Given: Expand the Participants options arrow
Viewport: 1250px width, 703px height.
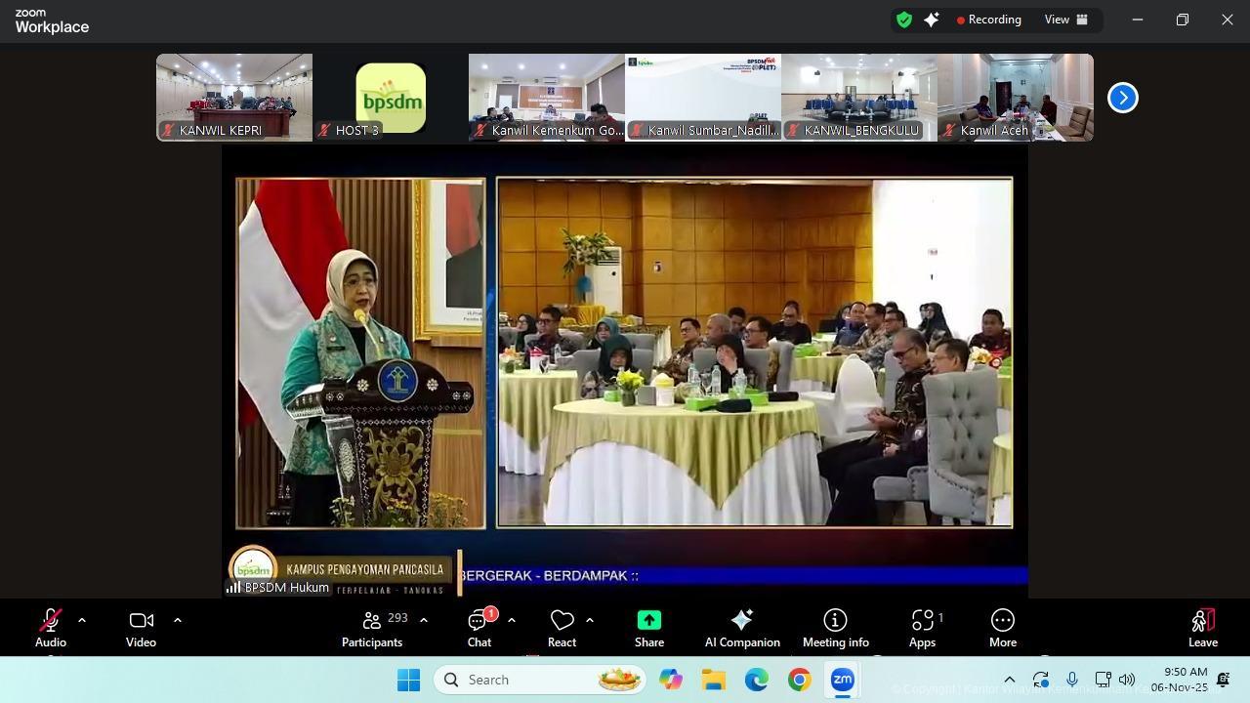Looking at the screenshot, I should coord(424,620).
